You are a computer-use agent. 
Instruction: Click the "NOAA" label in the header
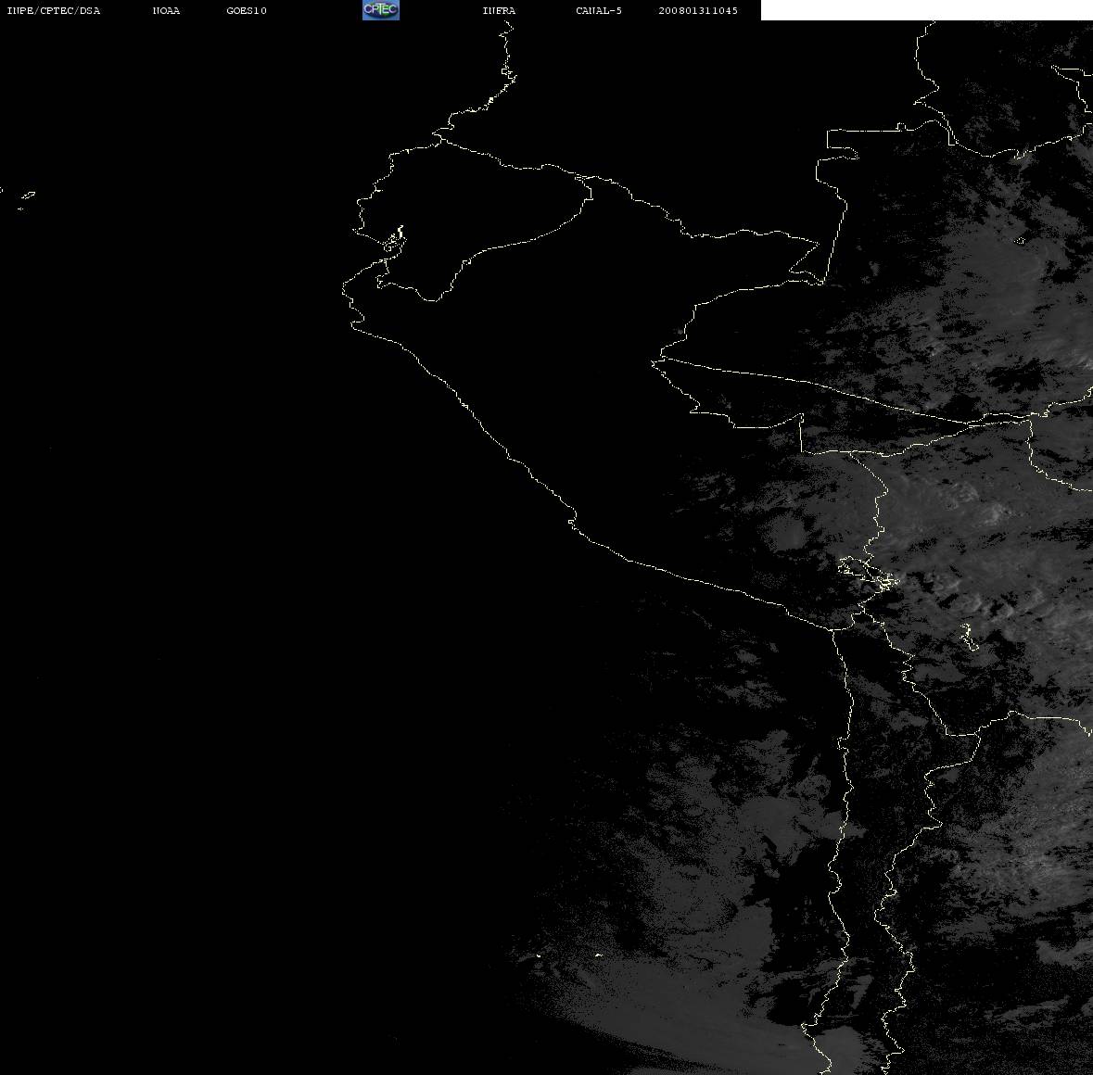click(x=166, y=10)
